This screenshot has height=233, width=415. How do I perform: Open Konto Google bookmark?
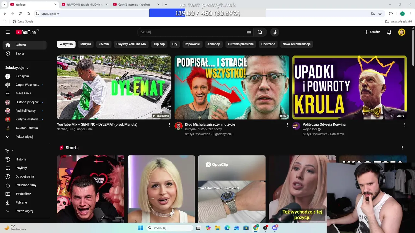coord(23,22)
